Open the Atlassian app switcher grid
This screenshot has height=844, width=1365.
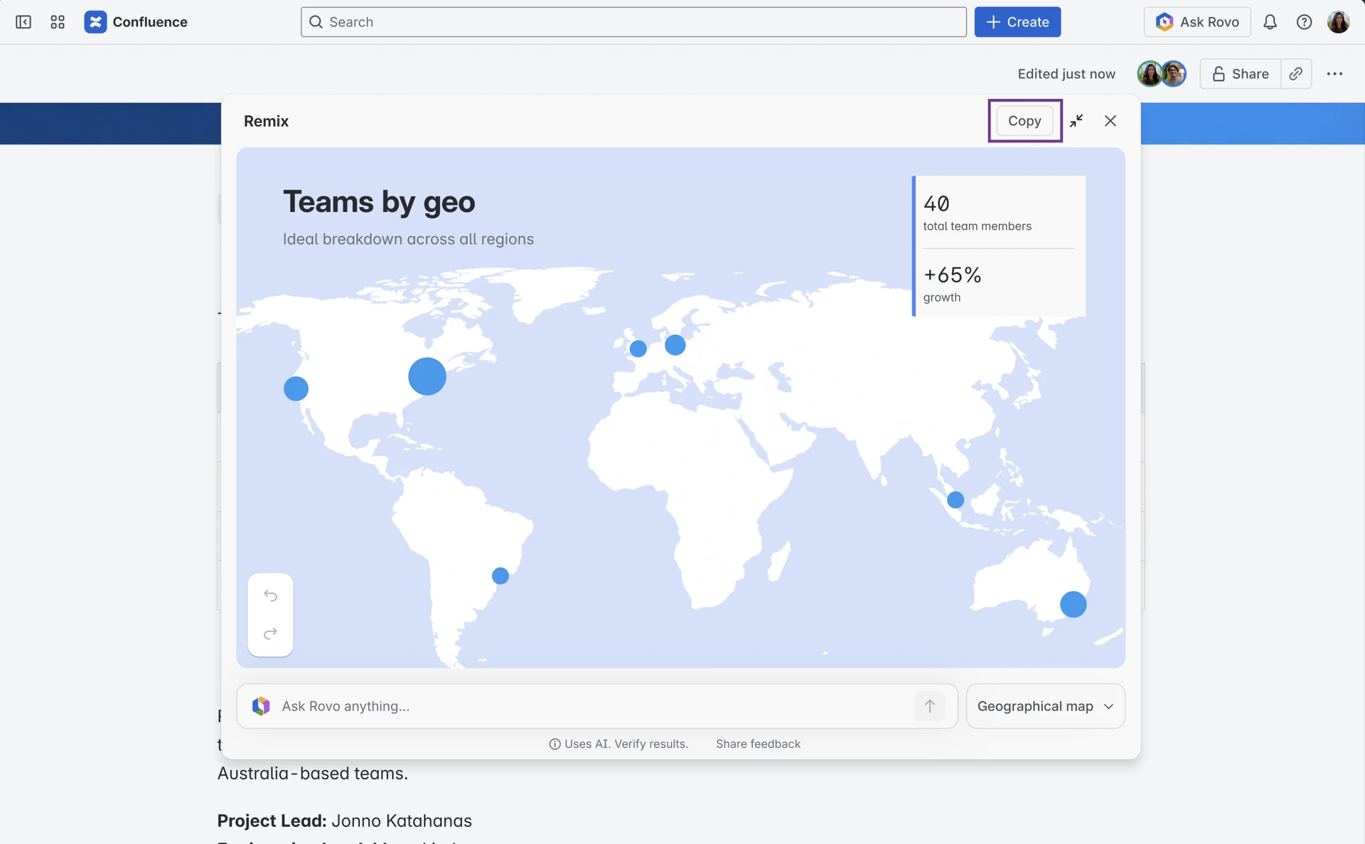57,22
